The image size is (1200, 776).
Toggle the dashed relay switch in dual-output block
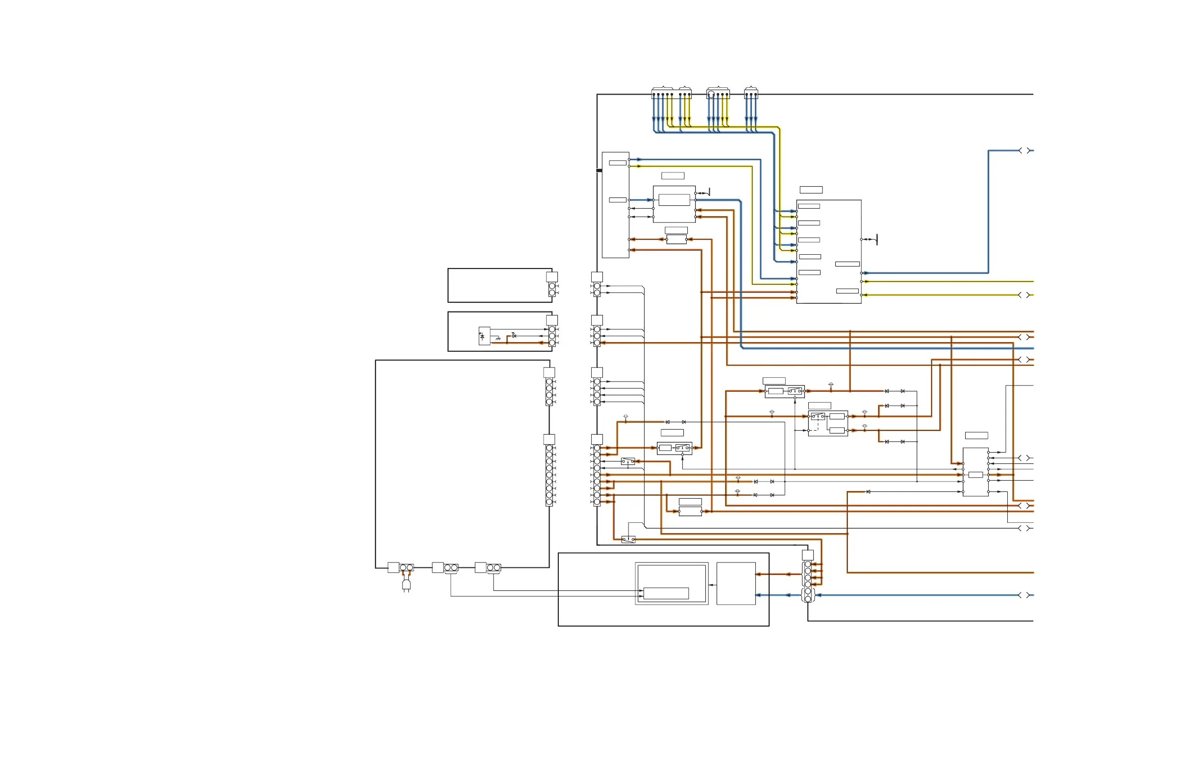pyautogui.click(x=818, y=417)
